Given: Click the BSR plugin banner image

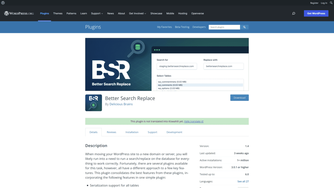Looking at the screenshot, I should coord(167,64).
